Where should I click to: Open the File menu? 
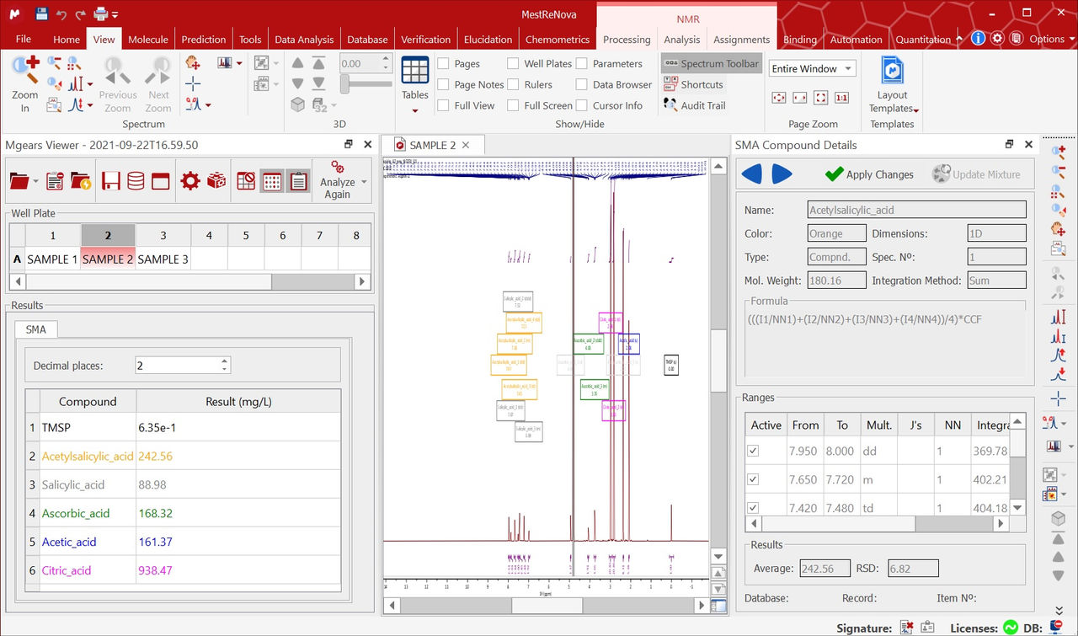pyautogui.click(x=24, y=39)
